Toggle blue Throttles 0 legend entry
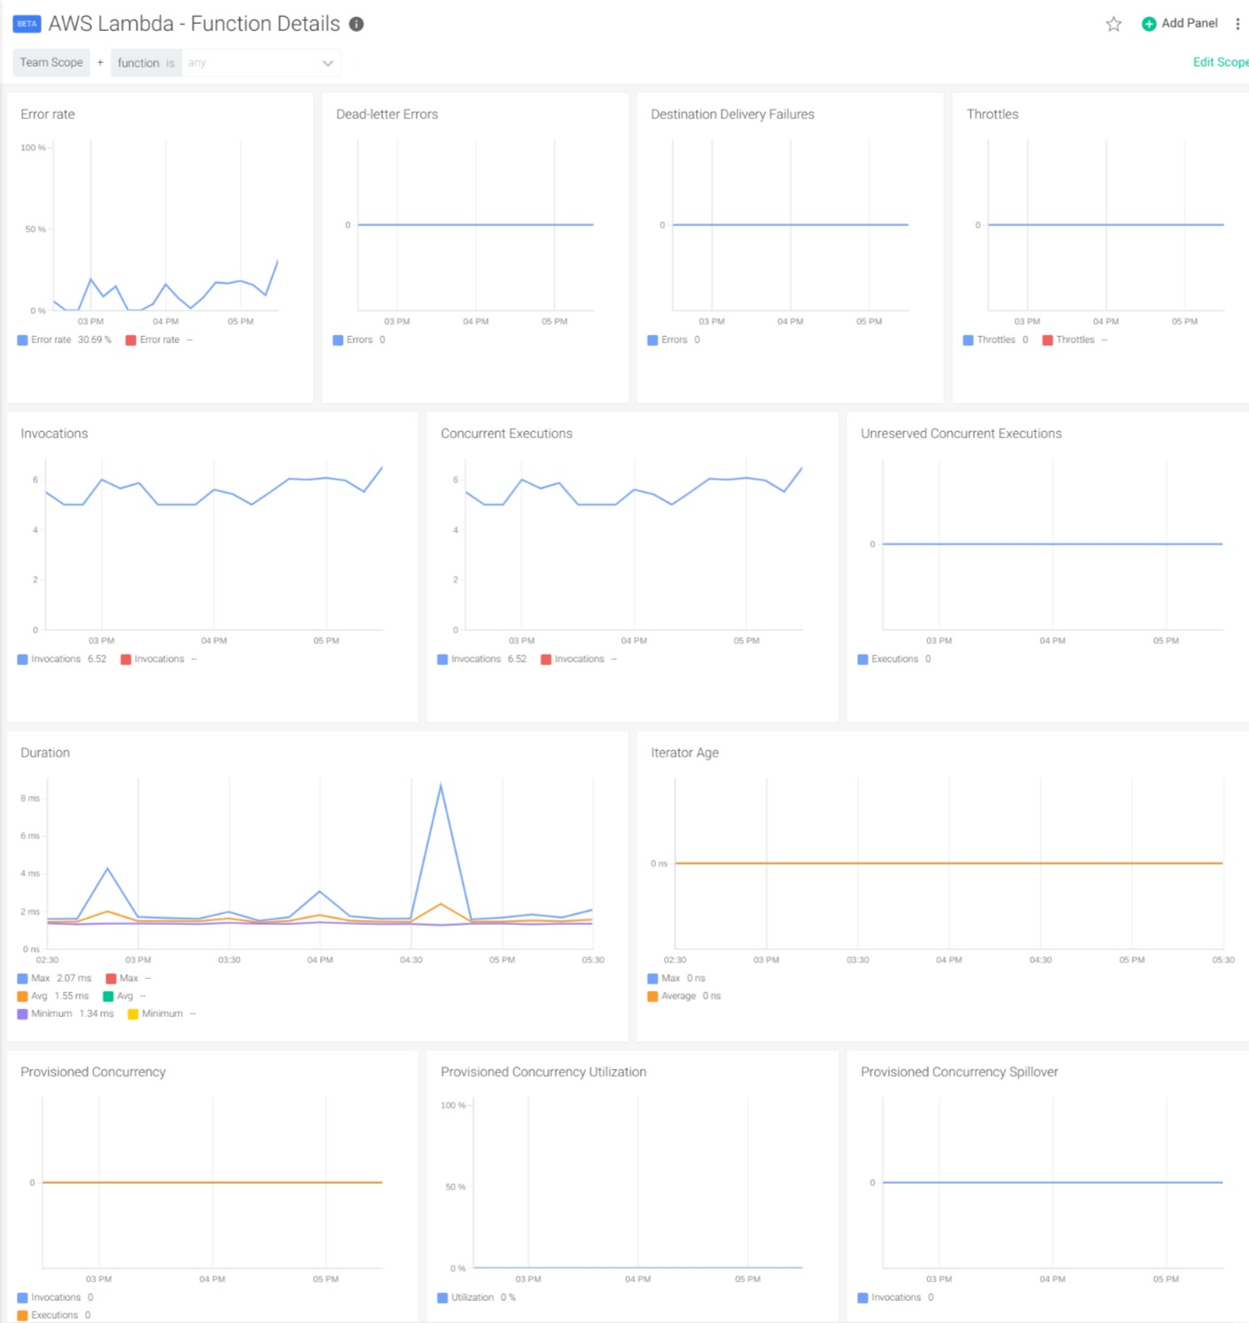This screenshot has height=1323, width=1249. tap(995, 340)
